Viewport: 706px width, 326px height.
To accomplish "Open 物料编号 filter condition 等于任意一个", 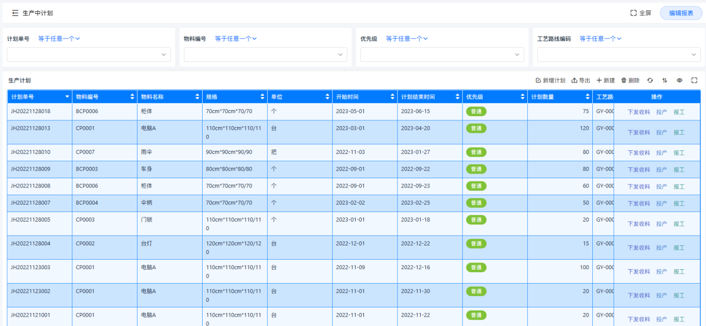I will [x=236, y=39].
